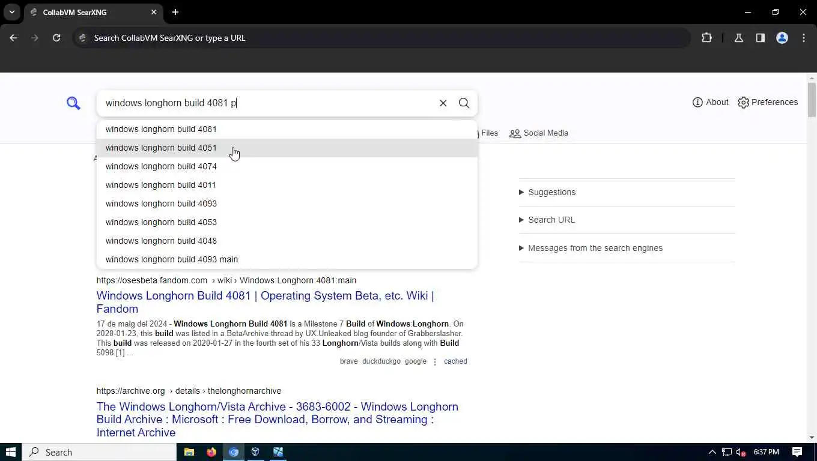Image resolution: width=817 pixels, height=461 pixels.
Task: Show hidden system tray icons
Action: [712, 452]
